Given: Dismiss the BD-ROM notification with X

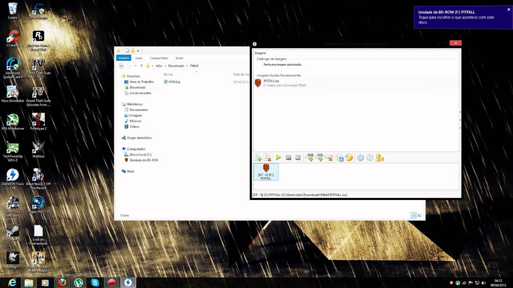Looking at the screenshot, I should (x=509, y=10).
